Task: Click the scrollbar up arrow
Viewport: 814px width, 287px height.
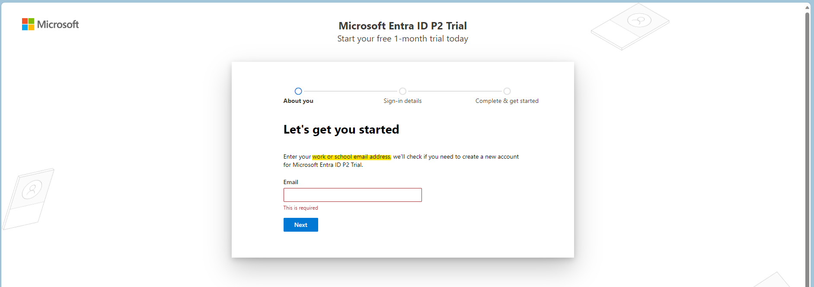Action: coord(807,7)
